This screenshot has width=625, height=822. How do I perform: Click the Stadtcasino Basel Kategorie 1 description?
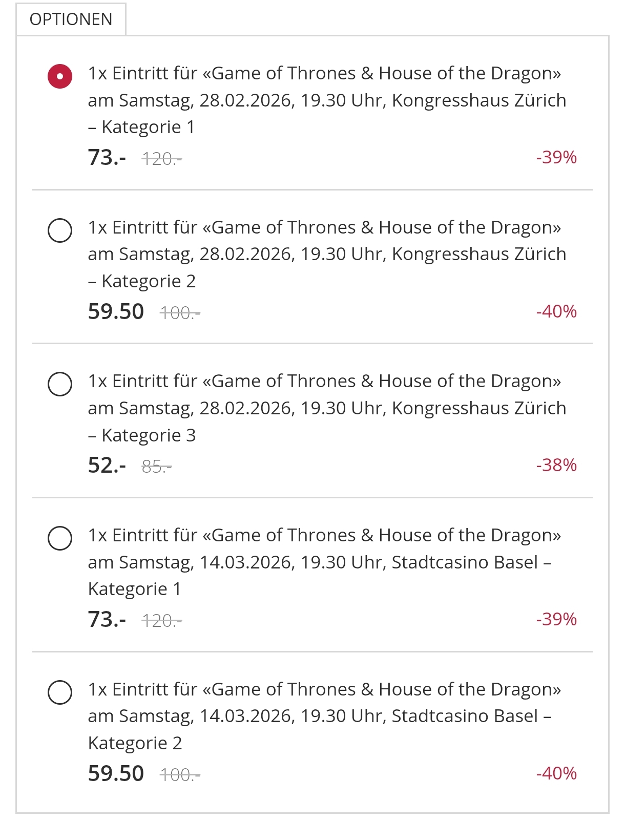[319, 562]
